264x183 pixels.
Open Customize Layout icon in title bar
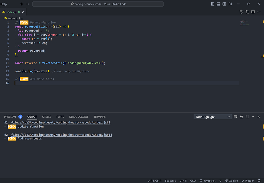230,4
